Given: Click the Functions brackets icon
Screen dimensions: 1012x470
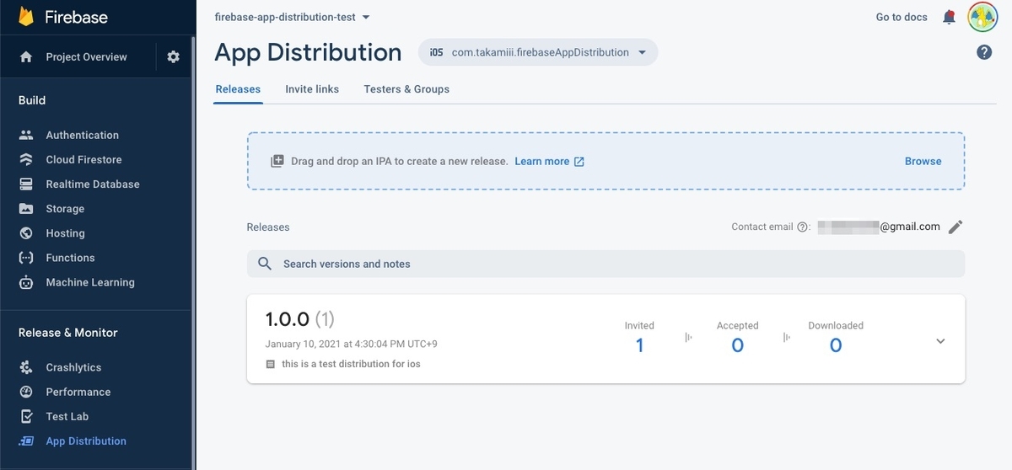Looking at the screenshot, I should tap(26, 258).
